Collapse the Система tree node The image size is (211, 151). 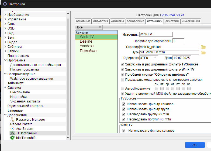pyautogui.click(x=5, y=87)
